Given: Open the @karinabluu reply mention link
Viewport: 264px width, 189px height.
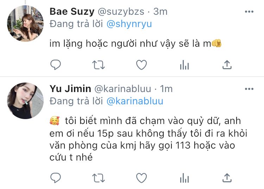Looking at the screenshot, I should pyautogui.click(x=135, y=101).
